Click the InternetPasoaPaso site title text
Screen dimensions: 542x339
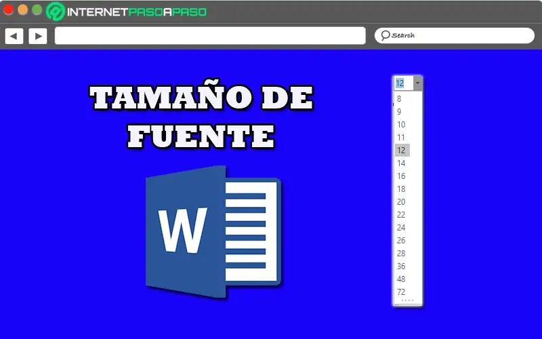pos(137,12)
